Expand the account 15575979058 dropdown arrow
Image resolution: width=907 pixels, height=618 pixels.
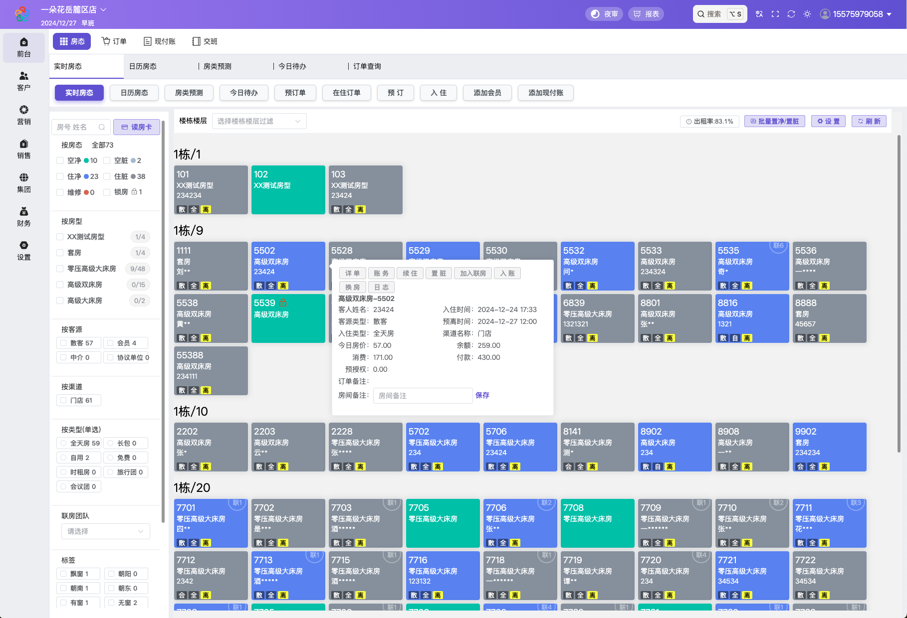(x=889, y=14)
